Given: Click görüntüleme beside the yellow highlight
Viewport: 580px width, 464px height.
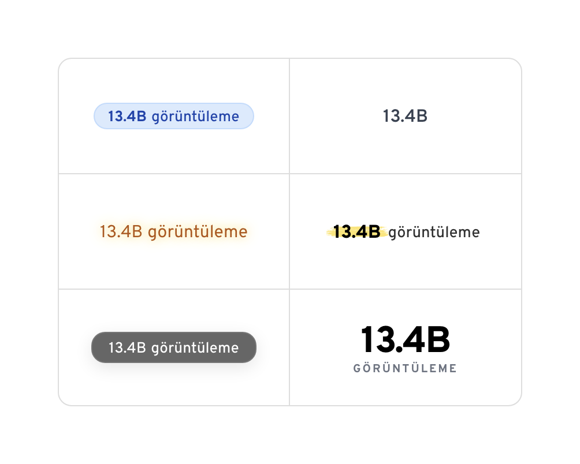Looking at the screenshot, I should [x=434, y=233].
